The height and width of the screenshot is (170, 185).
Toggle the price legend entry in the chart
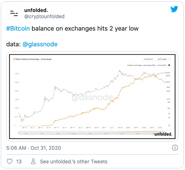(x=162, y=65)
